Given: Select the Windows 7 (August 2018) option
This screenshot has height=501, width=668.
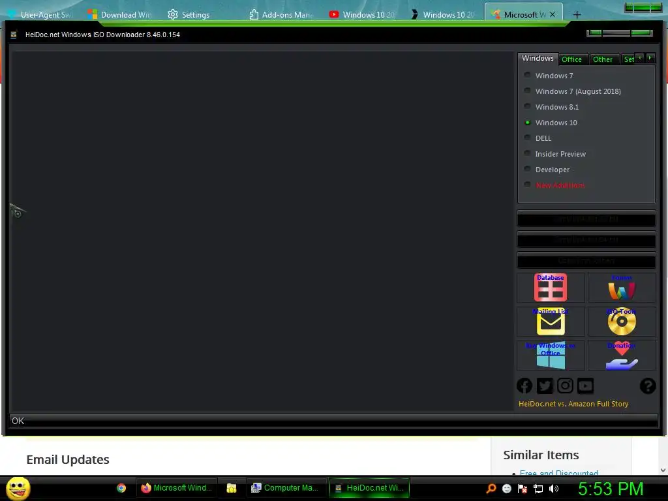Looking at the screenshot, I should click(572, 91).
